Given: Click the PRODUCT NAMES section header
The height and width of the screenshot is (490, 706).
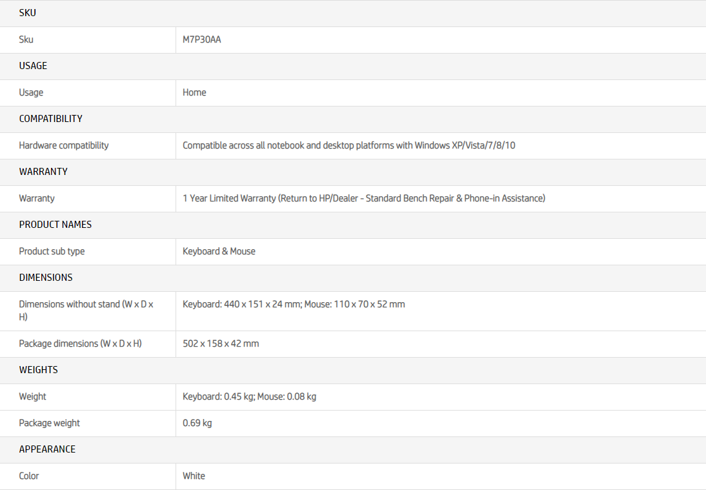Looking at the screenshot, I should [55, 225].
